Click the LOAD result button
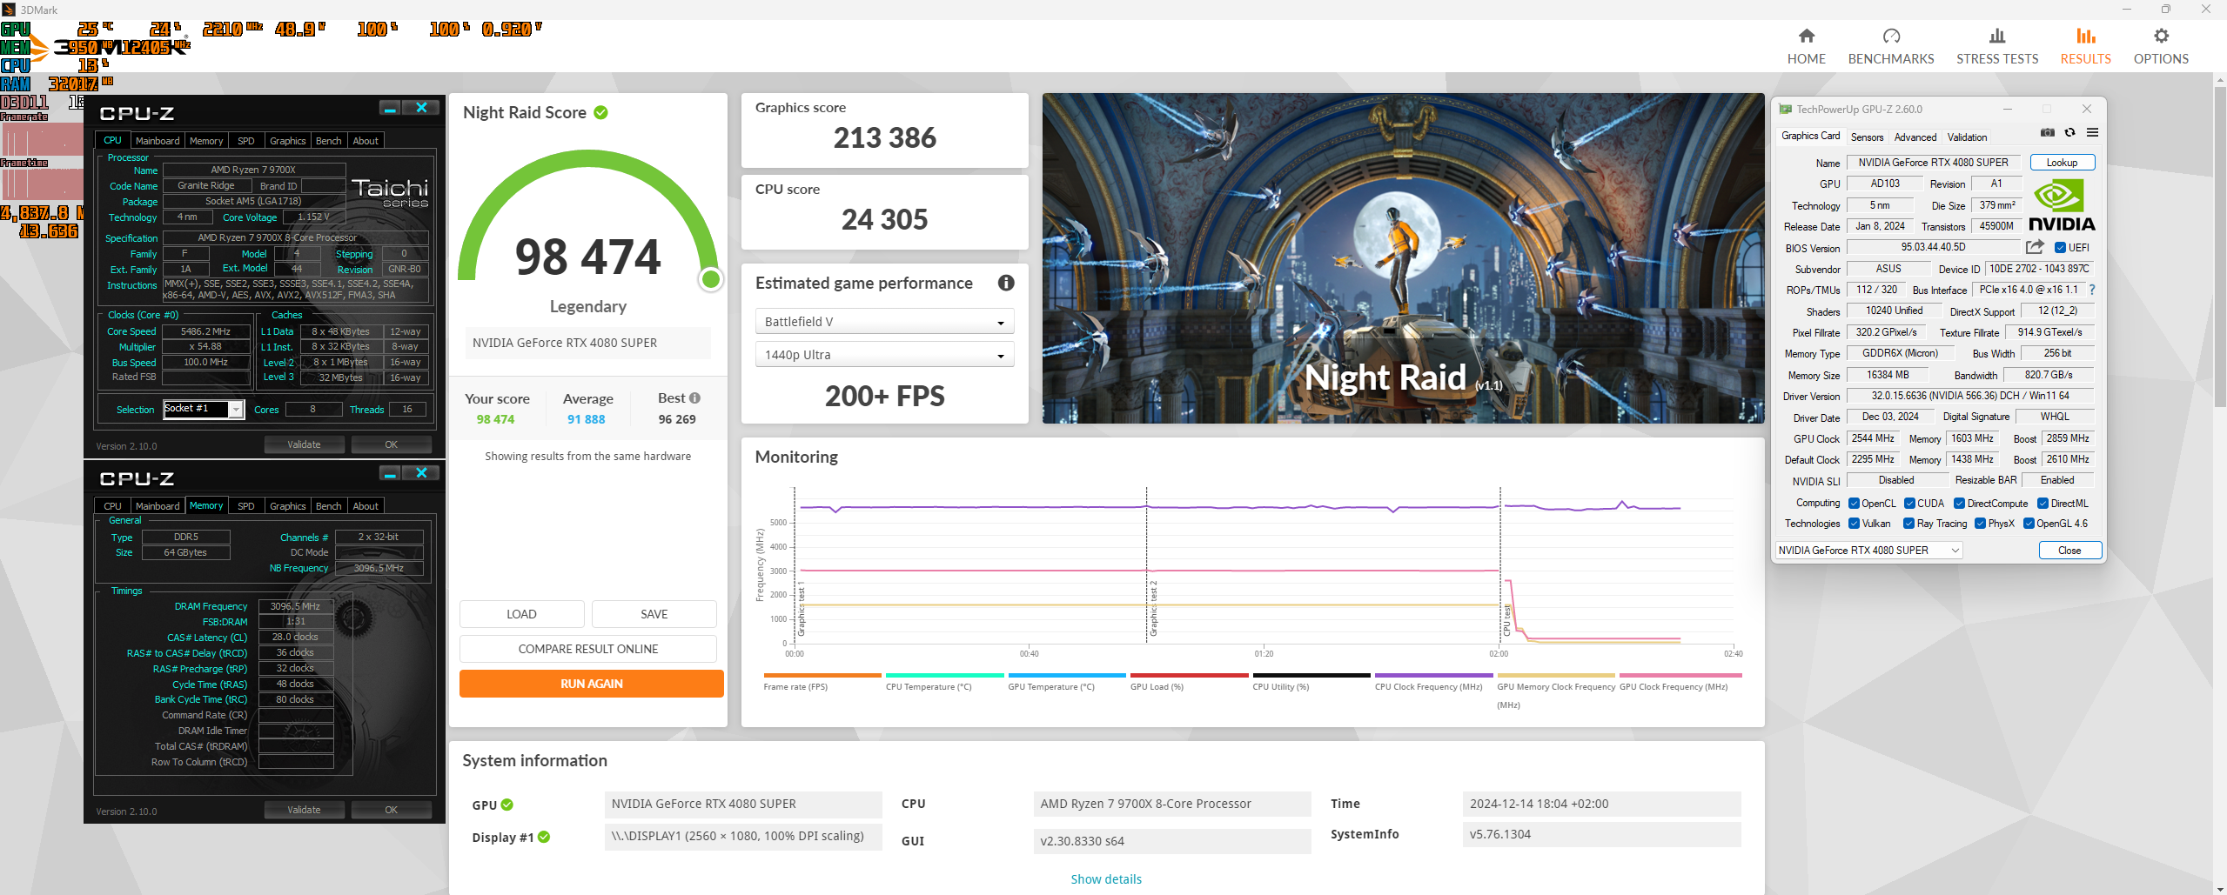The width and height of the screenshot is (2227, 895). point(521,614)
